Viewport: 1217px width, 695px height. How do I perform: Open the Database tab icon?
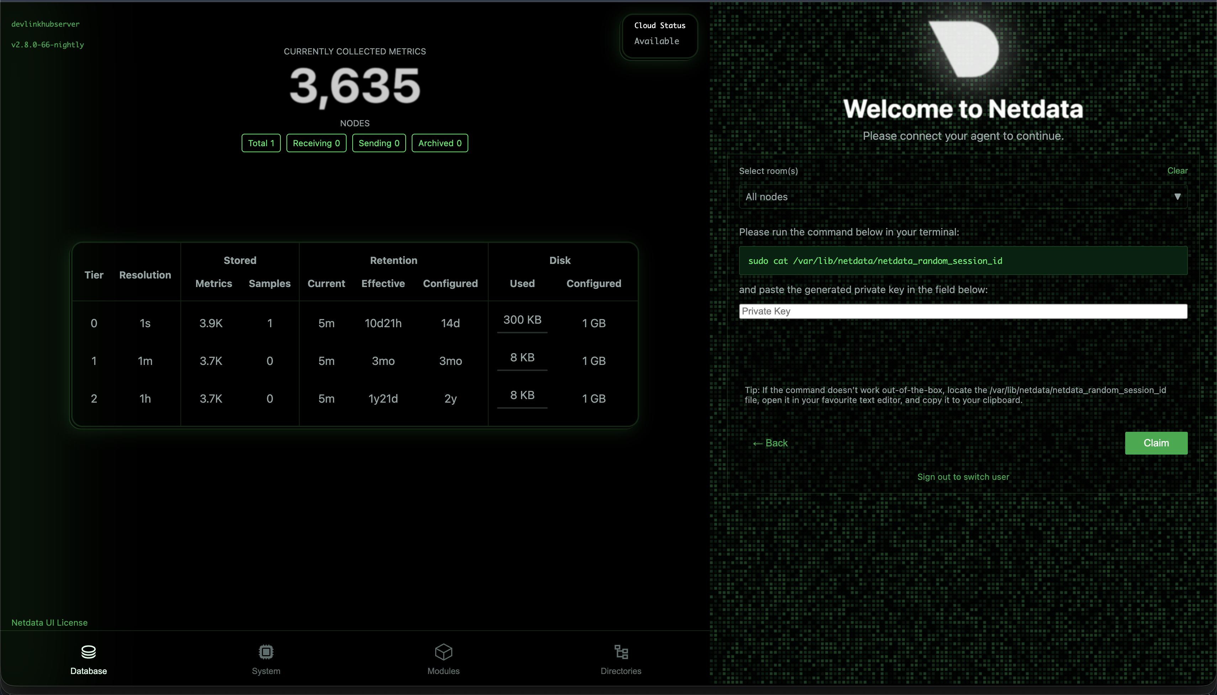pyautogui.click(x=88, y=652)
